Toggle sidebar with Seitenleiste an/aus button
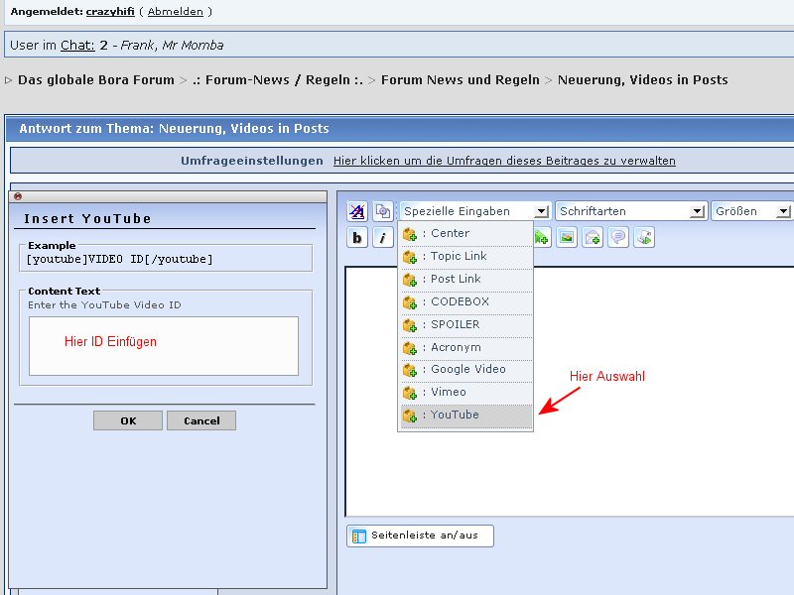This screenshot has width=794, height=595. click(x=420, y=535)
